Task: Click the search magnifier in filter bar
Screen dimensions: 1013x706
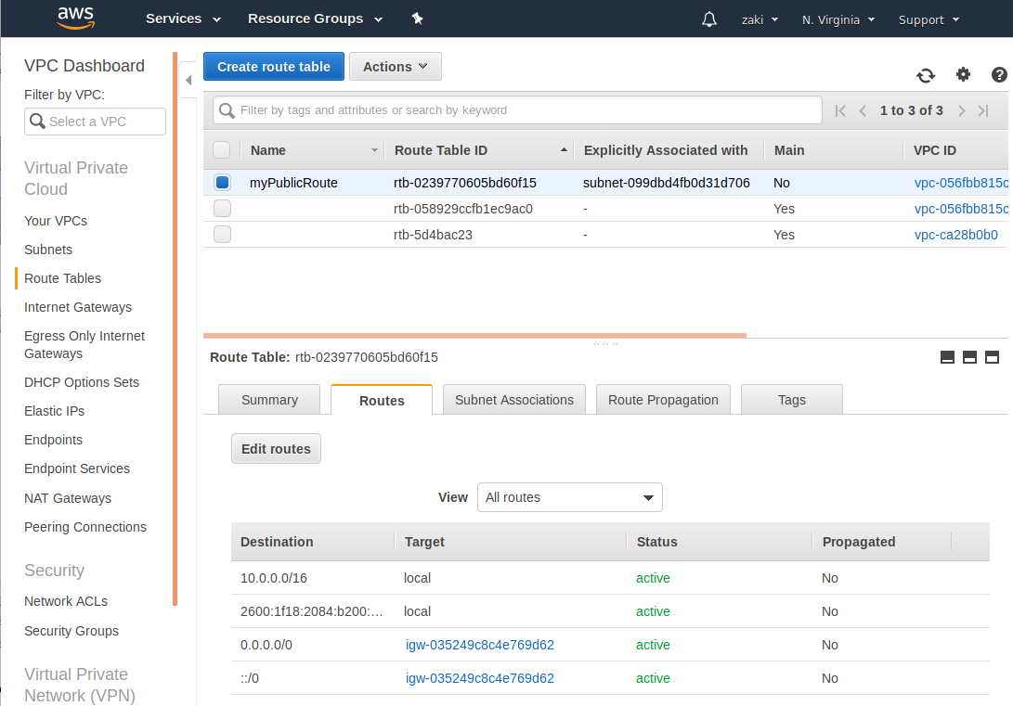Action: pyautogui.click(x=227, y=110)
